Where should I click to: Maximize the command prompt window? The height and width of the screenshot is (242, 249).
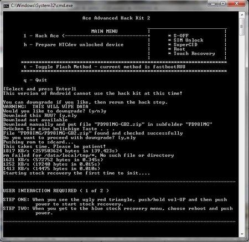click(224, 4)
